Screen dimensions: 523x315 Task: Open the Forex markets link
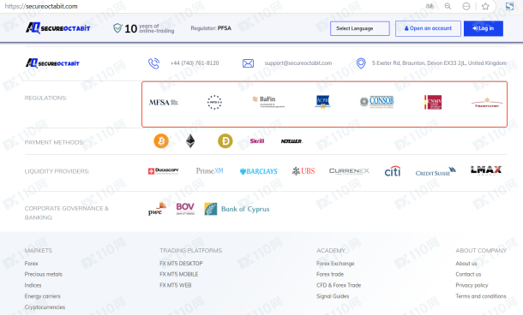(x=32, y=264)
